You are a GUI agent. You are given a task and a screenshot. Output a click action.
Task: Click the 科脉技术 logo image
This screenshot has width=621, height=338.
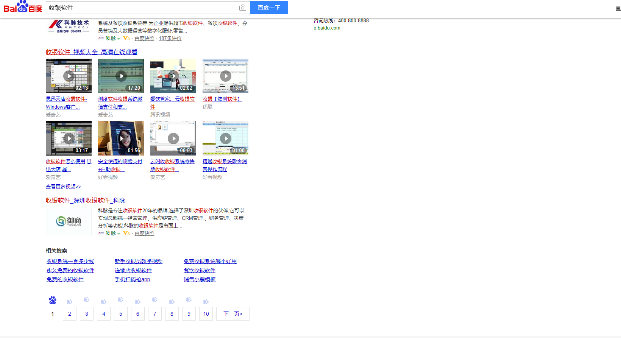pyautogui.click(x=69, y=26)
